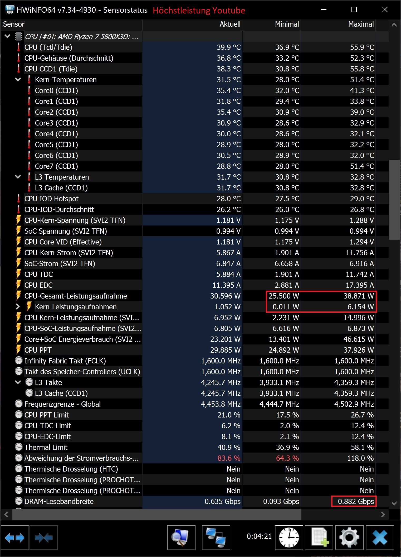
Task: Click clock icon beside DRAM-Lesebandbreite
Action: click(x=18, y=501)
